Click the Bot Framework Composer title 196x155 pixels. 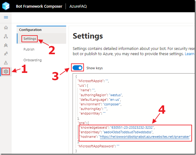point(39,6)
